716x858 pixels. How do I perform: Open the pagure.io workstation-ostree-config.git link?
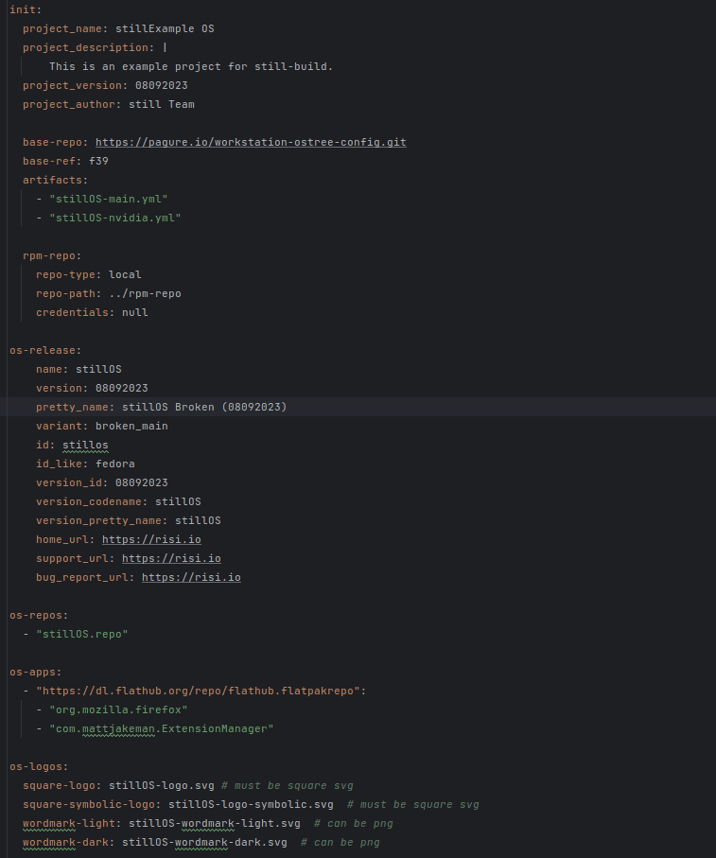pyautogui.click(x=251, y=142)
